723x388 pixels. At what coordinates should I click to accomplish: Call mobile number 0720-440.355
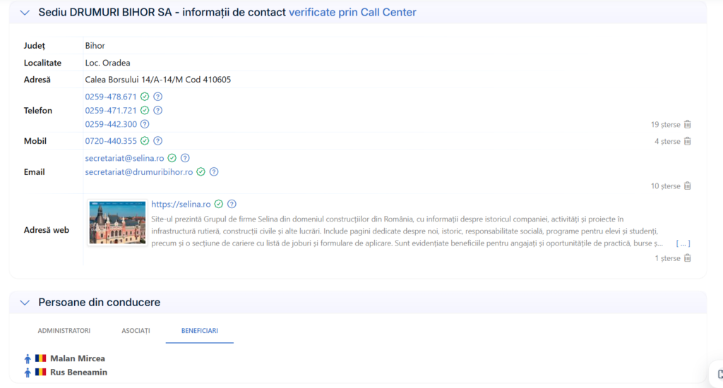[111, 141]
